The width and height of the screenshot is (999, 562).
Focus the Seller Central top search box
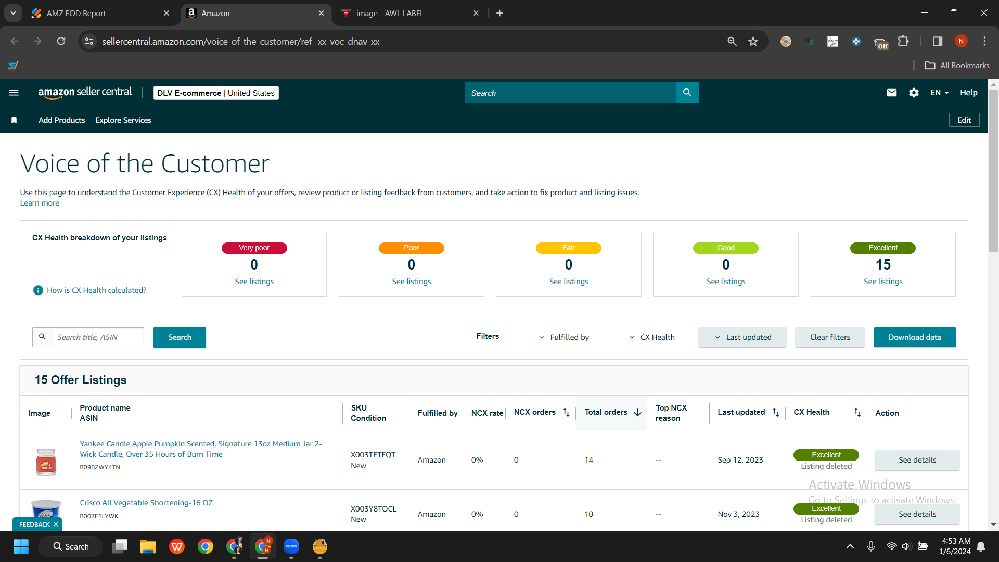[x=570, y=93]
